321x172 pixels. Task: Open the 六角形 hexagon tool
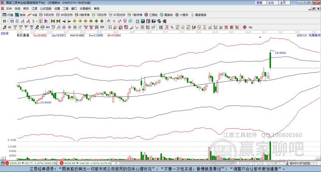tap(182, 15)
